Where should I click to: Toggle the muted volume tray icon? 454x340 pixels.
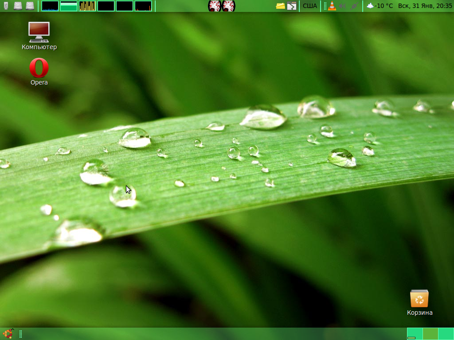[343, 6]
